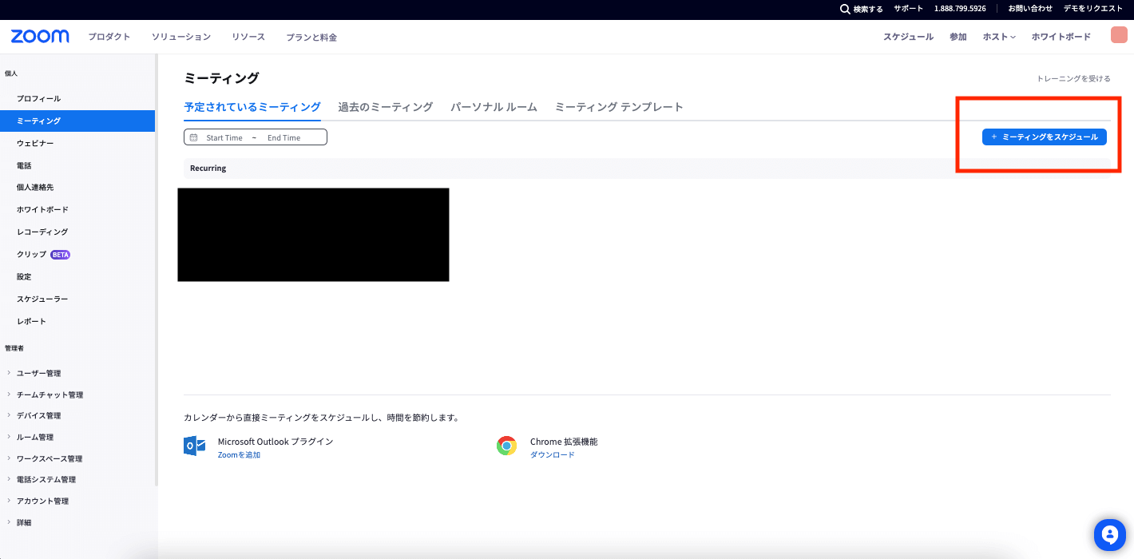Click Microsoft Outlook プラグイン text
The width and height of the screenshot is (1134, 559).
click(x=276, y=442)
